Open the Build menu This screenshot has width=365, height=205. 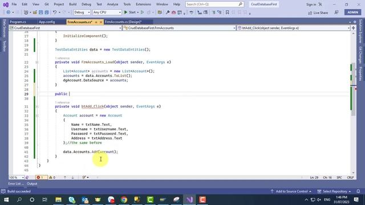[x=72, y=4]
